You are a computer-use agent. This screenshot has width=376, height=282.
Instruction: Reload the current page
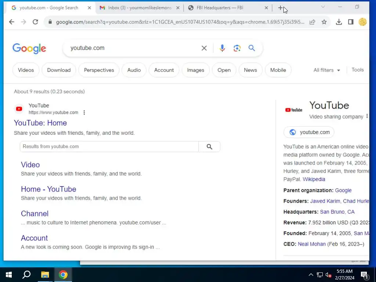[36, 22]
